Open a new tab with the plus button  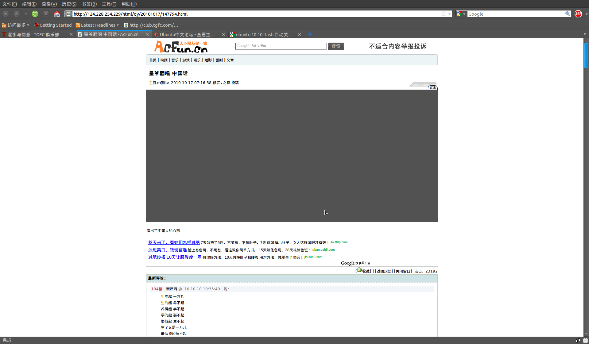310,34
